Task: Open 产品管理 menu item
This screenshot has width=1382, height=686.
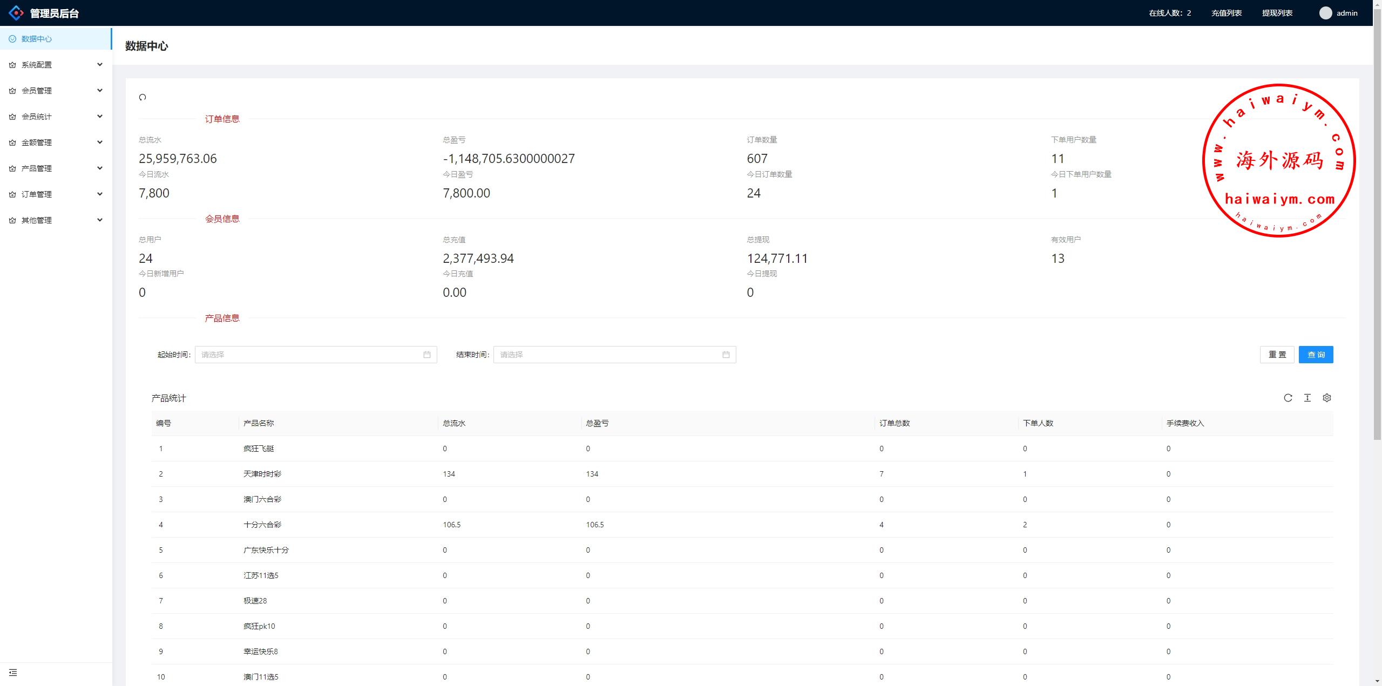Action: (x=37, y=168)
